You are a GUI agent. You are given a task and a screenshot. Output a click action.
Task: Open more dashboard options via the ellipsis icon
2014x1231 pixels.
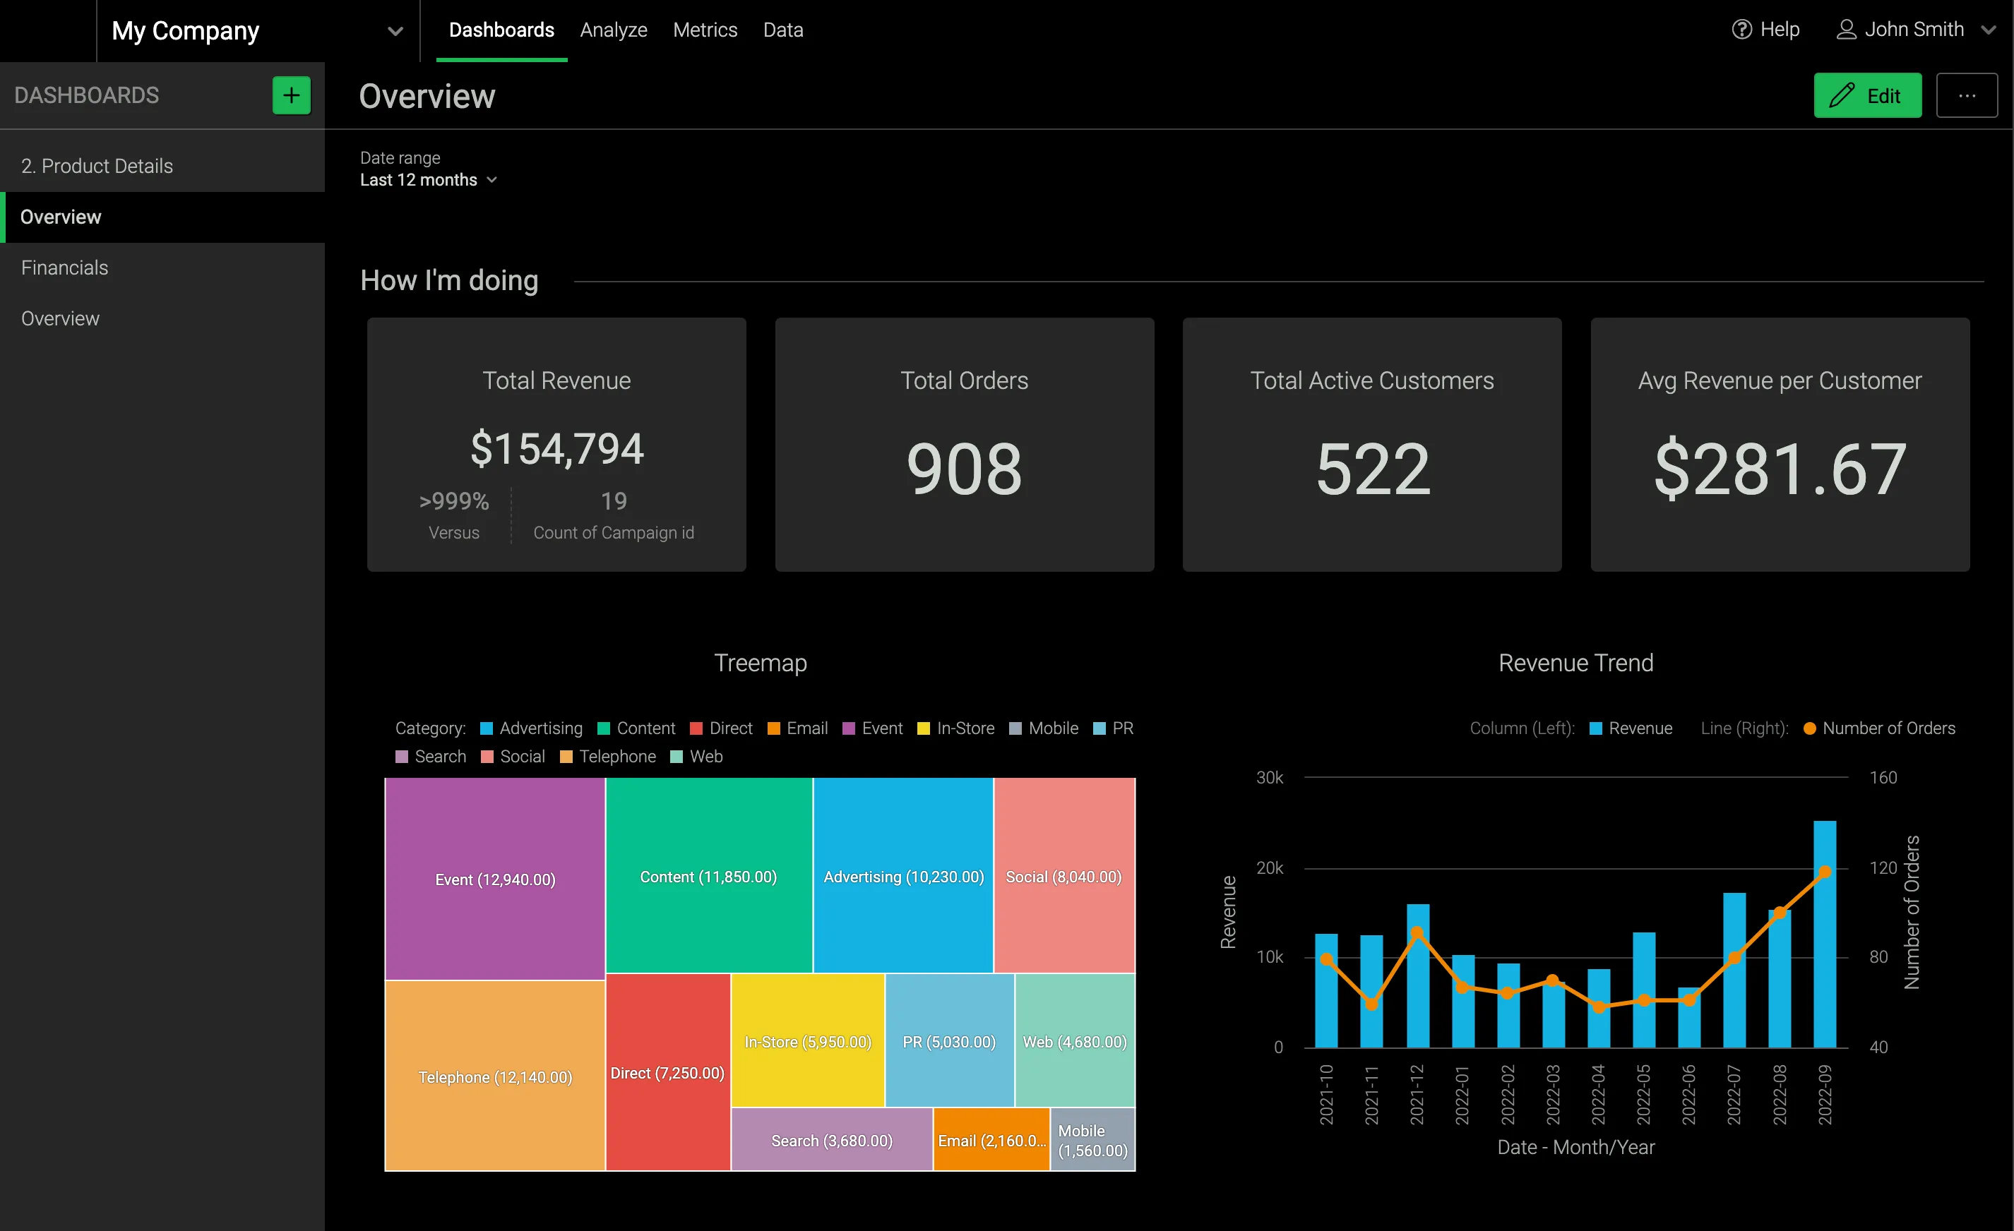[1968, 95]
